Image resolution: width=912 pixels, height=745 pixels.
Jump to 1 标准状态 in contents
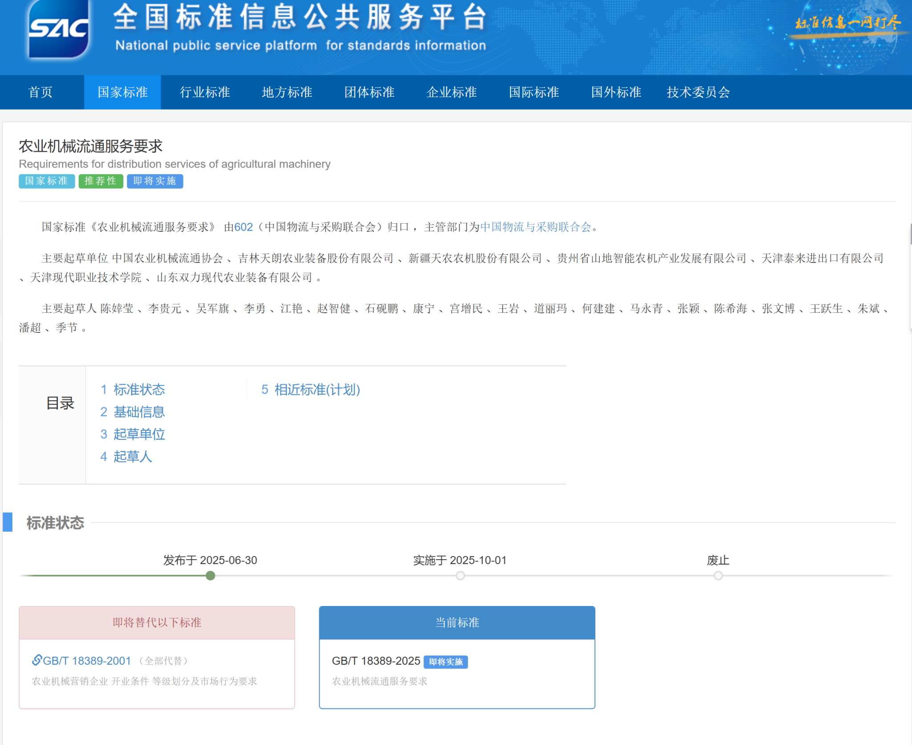click(x=133, y=389)
